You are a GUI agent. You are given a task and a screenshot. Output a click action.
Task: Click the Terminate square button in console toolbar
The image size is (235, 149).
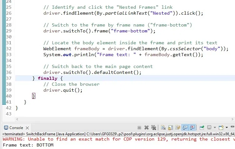pos(140,127)
